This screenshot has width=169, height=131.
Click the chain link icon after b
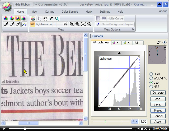65,24
